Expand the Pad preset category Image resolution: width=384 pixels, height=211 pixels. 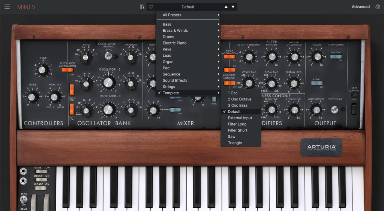[188, 68]
